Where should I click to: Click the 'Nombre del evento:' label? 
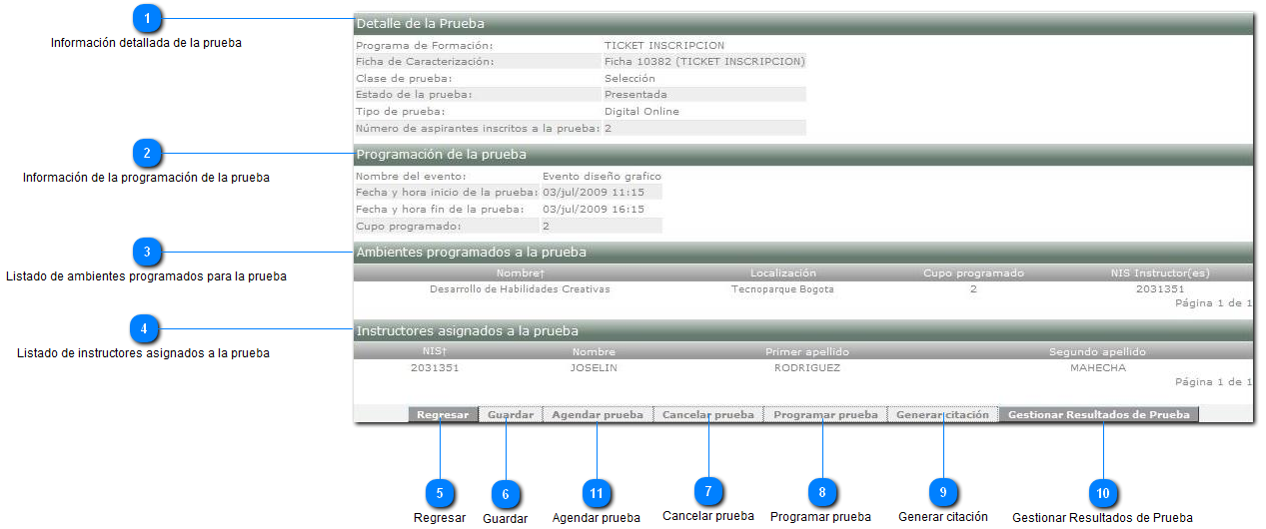[411, 177]
